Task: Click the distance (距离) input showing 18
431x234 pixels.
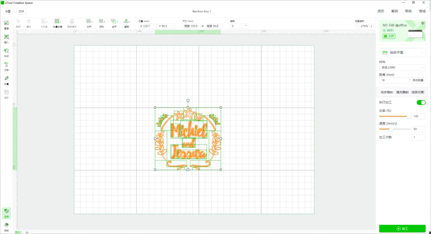Action: 394,81
